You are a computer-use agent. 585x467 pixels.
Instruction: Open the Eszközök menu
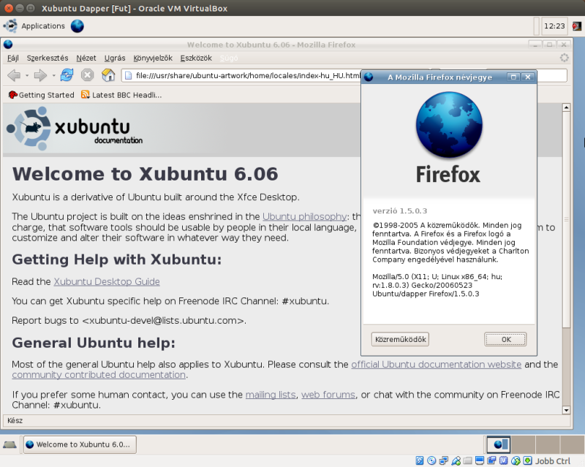point(196,58)
